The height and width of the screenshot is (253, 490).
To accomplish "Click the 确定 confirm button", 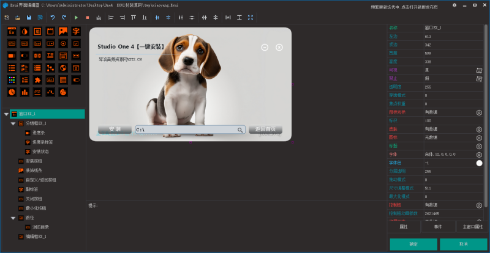I will (x=413, y=244).
